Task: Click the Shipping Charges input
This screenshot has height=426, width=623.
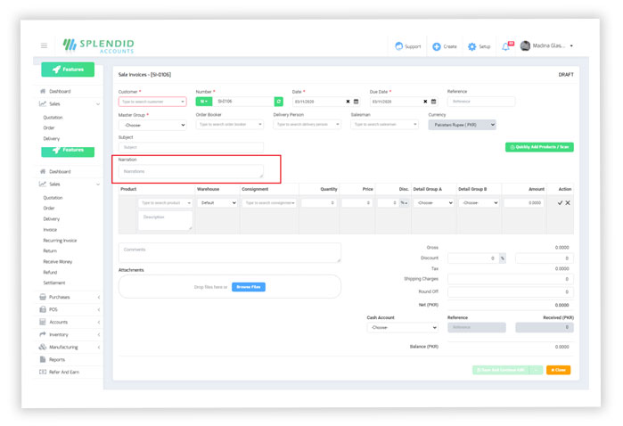Action: [510, 279]
